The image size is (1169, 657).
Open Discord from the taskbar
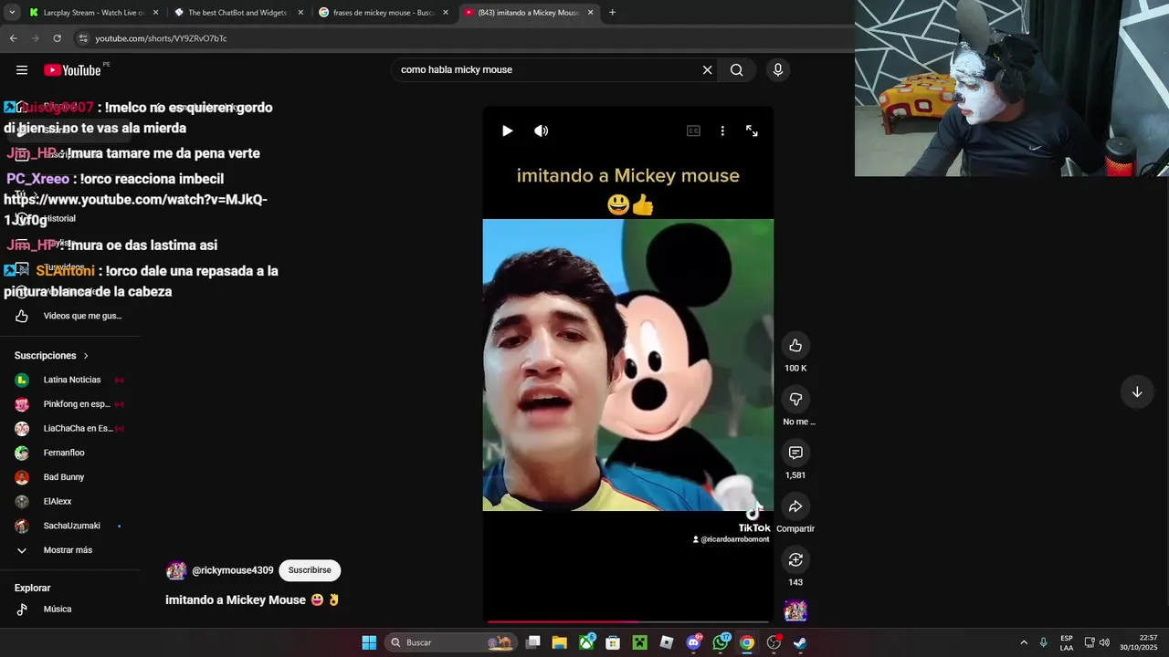coord(693,642)
